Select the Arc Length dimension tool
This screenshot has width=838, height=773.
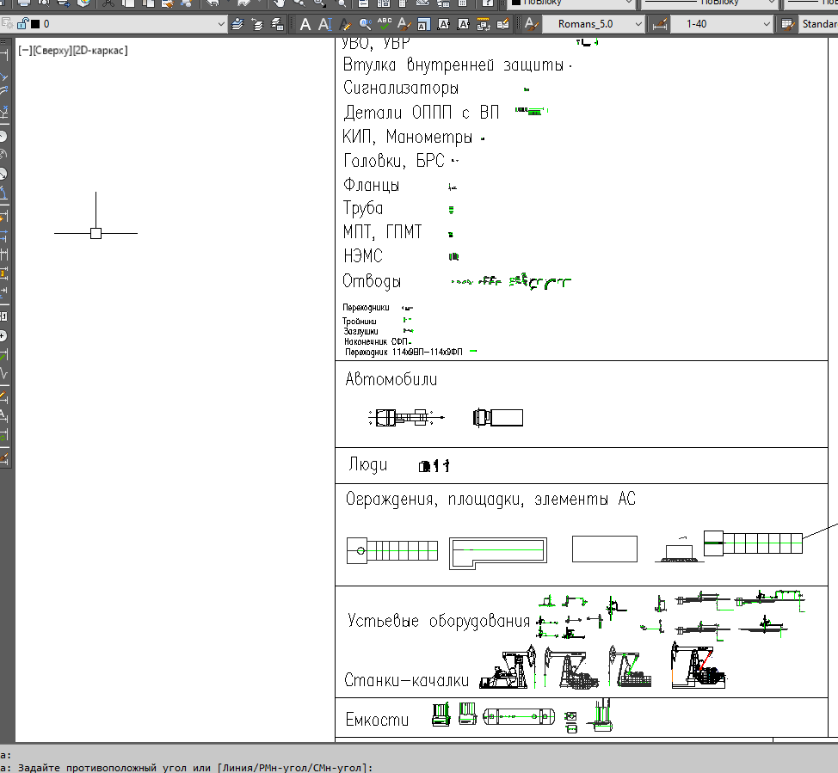[x=3, y=89]
